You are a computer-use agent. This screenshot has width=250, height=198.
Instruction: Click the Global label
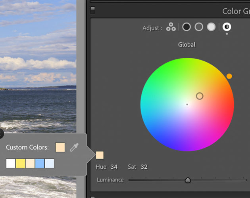click(x=187, y=45)
